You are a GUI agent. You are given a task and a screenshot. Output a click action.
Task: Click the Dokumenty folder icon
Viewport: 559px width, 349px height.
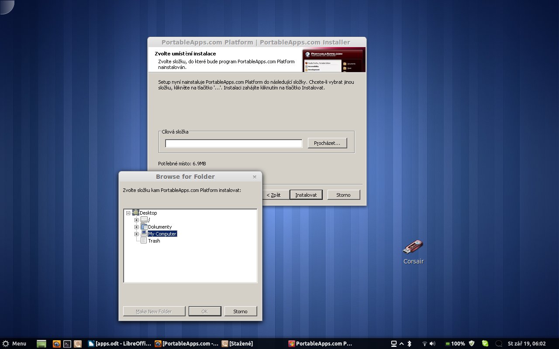point(144,227)
